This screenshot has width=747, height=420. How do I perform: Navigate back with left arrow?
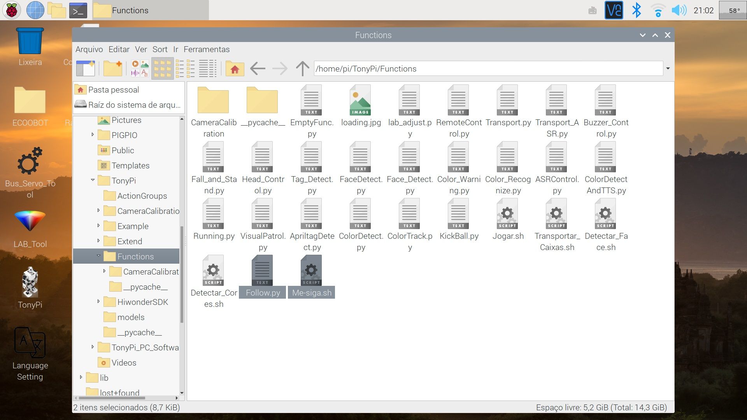(258, 68)
